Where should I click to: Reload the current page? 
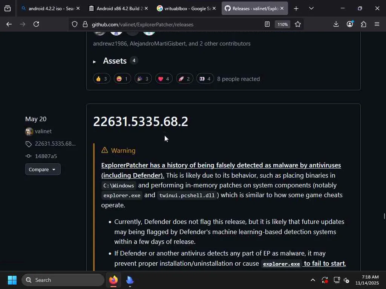[36, 24]
